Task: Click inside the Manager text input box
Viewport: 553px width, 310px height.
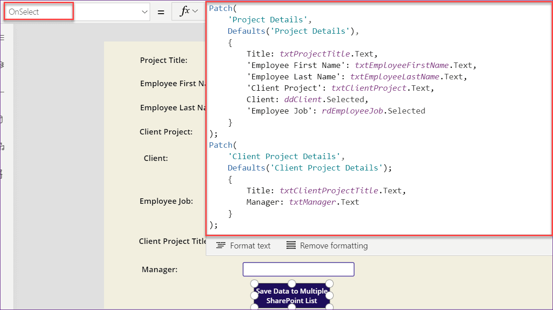Action: point(298,269)
